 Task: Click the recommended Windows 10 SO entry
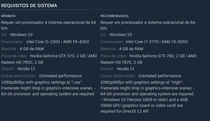click(x=121, y=34)
